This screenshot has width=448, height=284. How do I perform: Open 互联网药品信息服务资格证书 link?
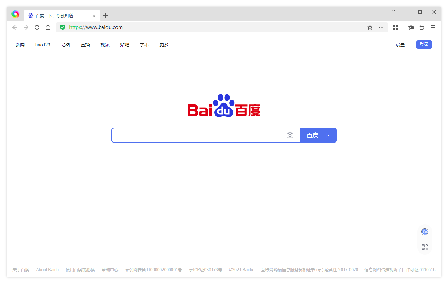(x=310, y=270)
